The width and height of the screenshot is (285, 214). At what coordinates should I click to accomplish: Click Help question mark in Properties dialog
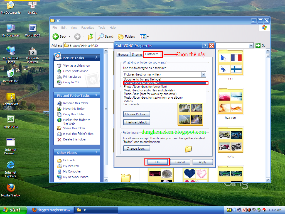(205, 45)
